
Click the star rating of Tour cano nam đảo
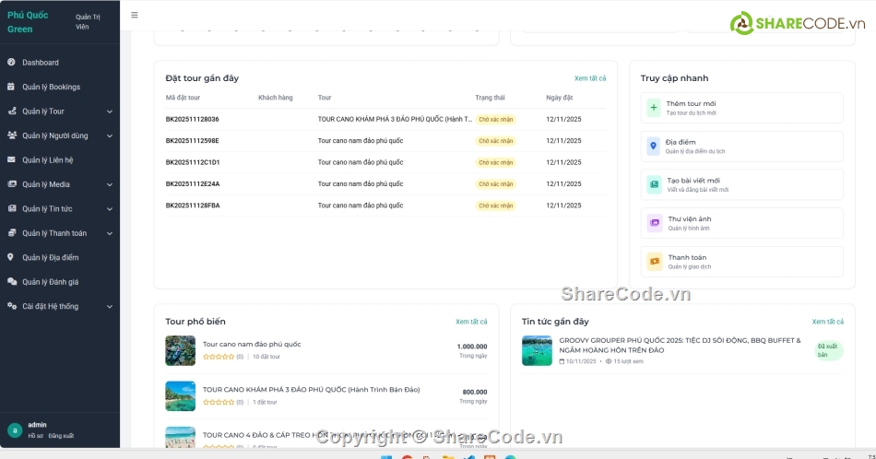(219, 357)
